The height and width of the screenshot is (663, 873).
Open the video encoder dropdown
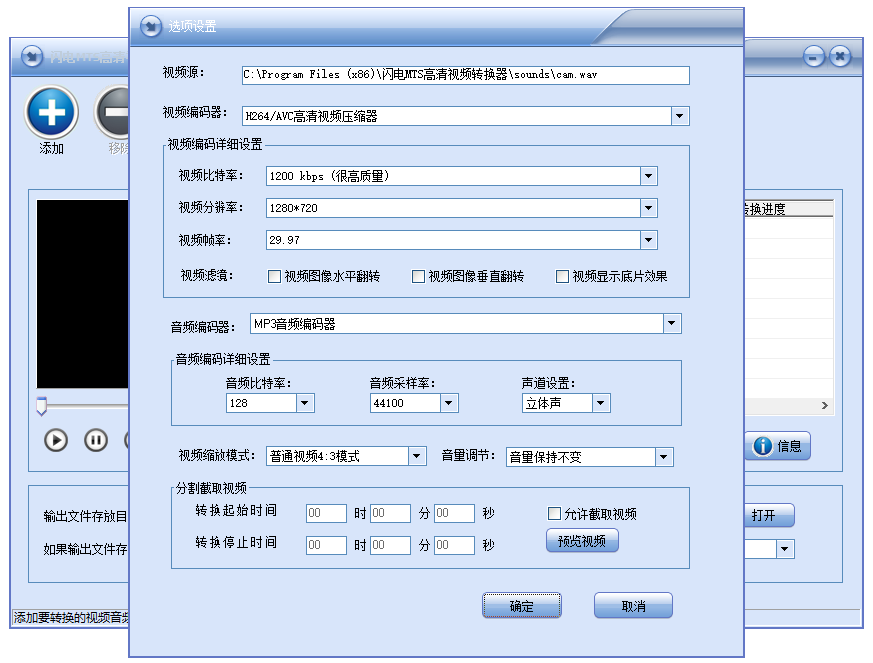tap(679, 116)
